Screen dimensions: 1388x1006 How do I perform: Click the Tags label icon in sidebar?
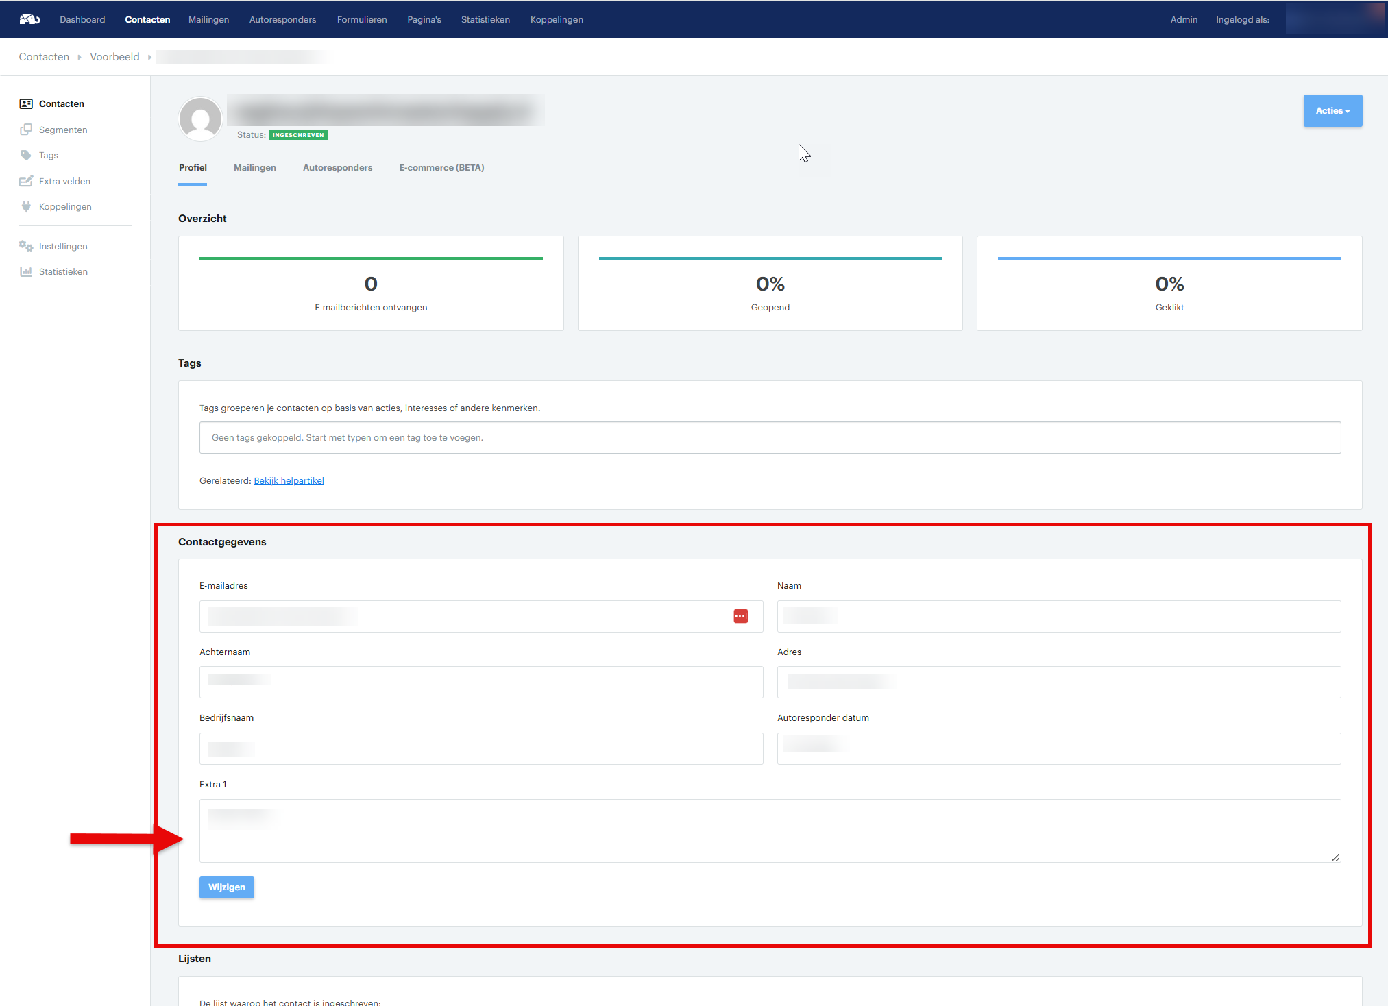(26, 156)
